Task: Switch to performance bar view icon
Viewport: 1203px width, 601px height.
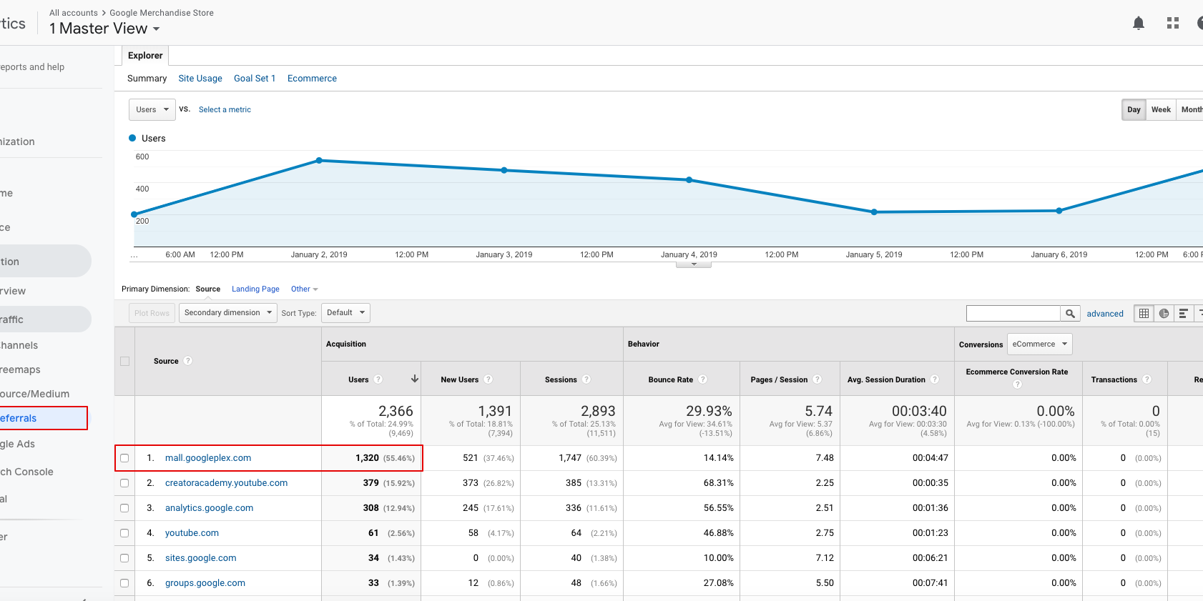Action: (1184, 314)
